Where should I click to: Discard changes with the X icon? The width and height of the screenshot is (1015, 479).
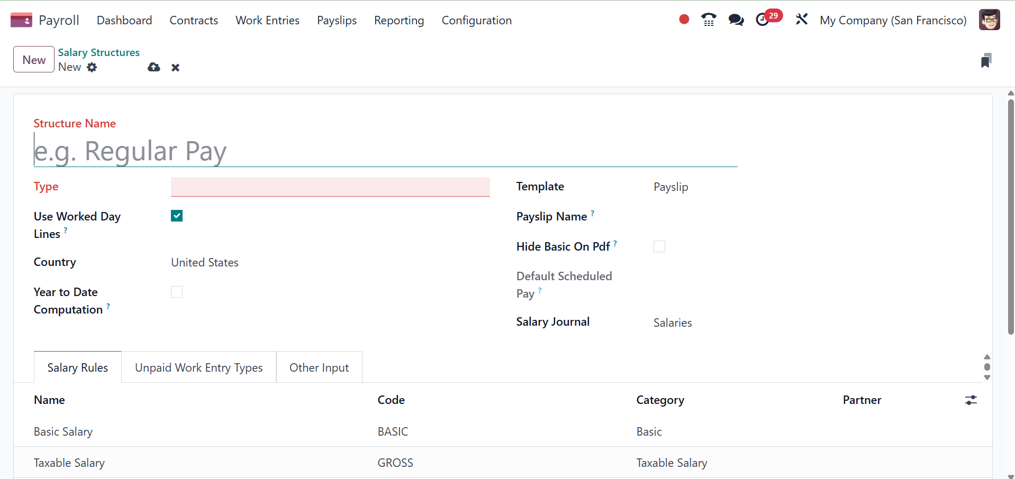tap(176, 68)
